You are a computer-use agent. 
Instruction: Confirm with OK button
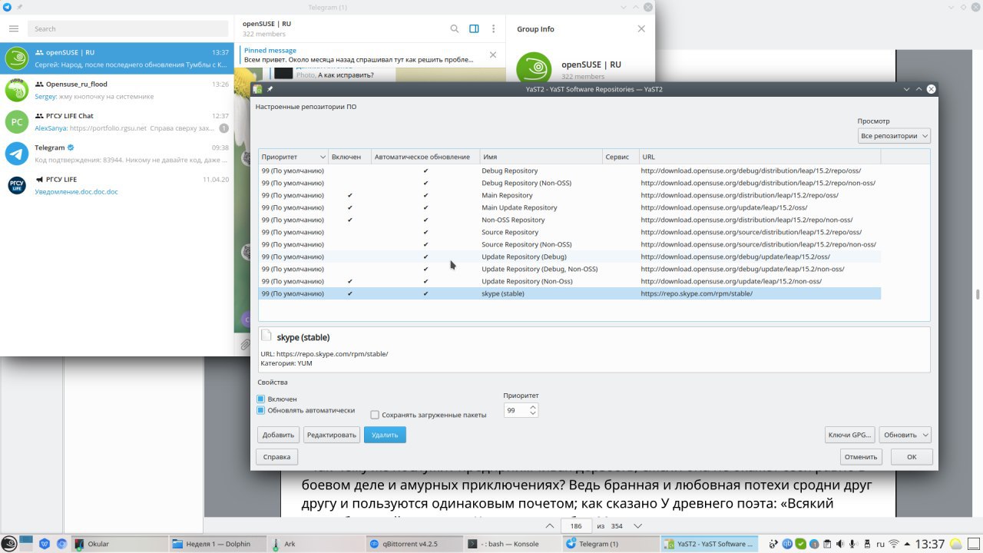(912, 457)
